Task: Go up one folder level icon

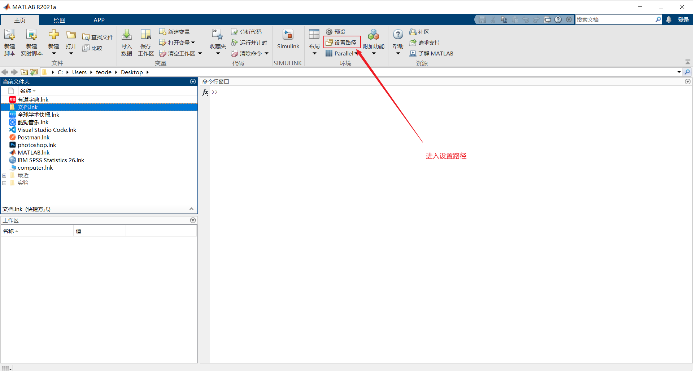Action: click(x=24, y=72)
